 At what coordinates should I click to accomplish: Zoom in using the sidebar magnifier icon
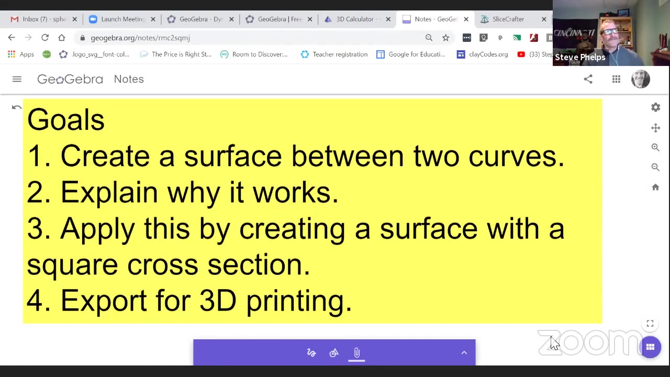pos(655,147)
